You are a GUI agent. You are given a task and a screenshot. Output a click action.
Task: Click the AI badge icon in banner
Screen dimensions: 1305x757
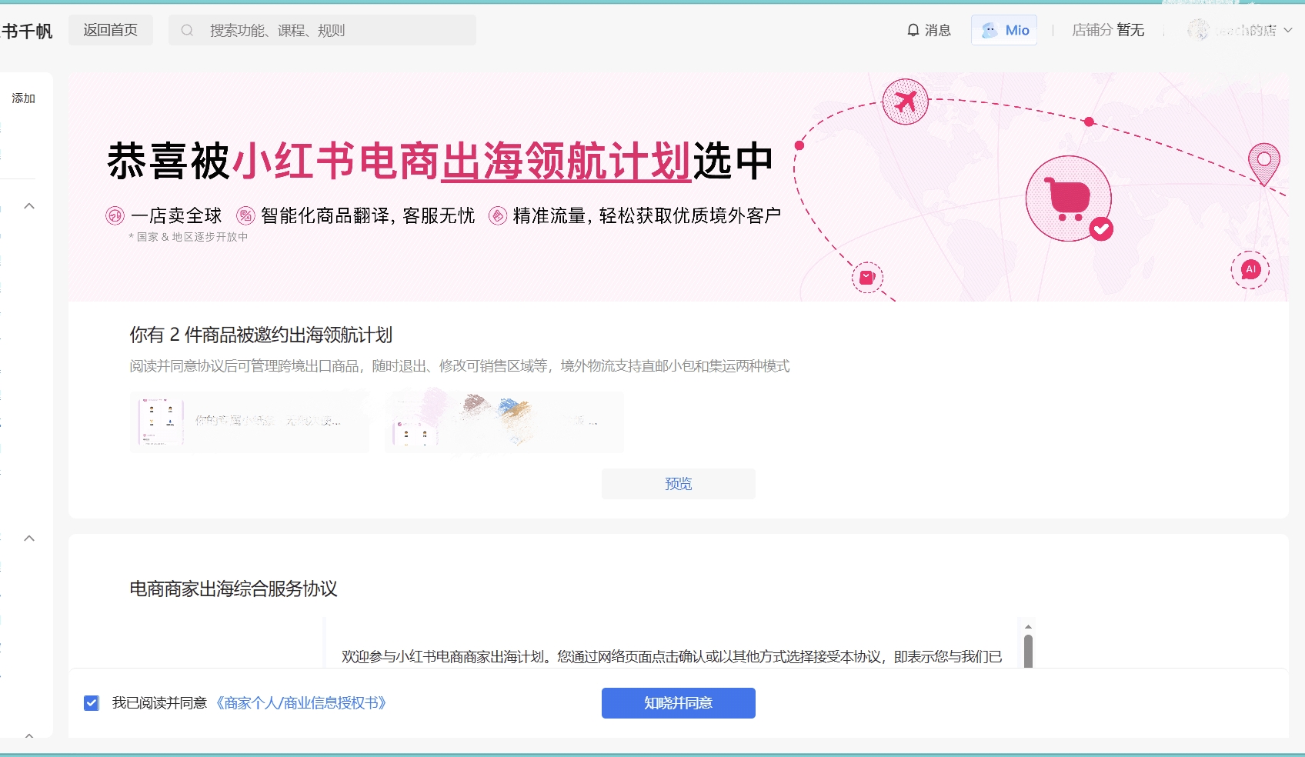(x=1250, y=269)
